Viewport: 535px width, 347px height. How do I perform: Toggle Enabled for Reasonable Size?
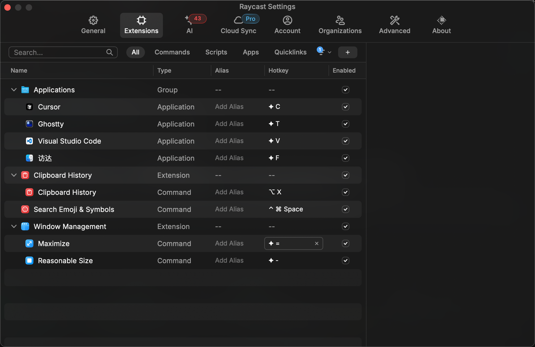345,261
